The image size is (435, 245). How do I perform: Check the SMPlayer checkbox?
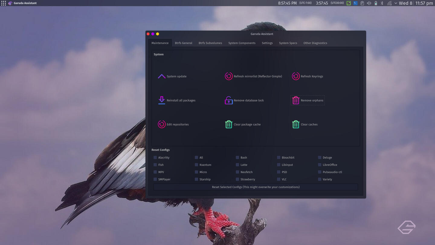click(155, 179)
